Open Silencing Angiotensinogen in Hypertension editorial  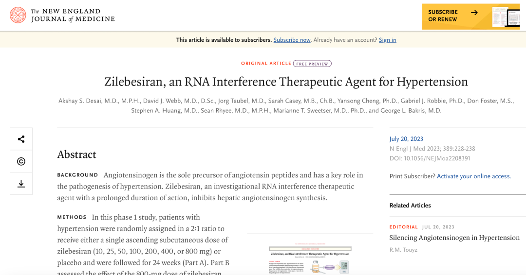454,238
